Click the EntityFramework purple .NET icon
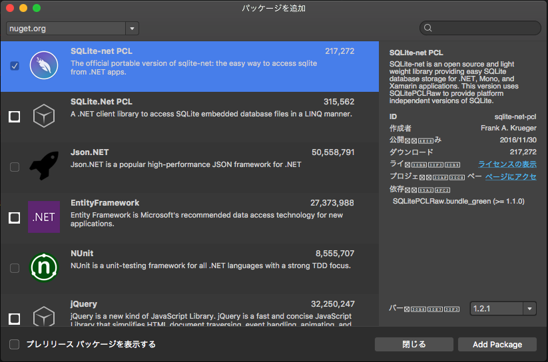Image resolution: width=548 pixels, height=362 pixels. [44, 217]
